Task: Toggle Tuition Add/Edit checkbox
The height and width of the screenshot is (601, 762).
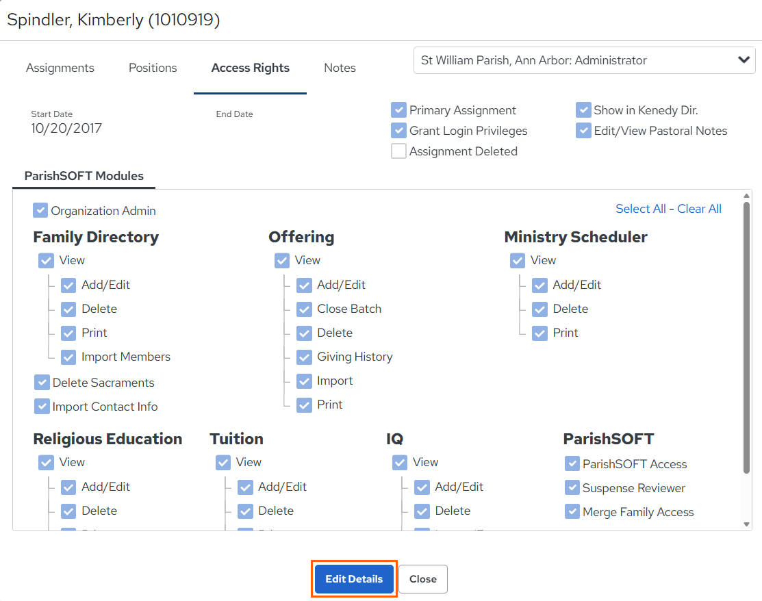Action: 245,487
